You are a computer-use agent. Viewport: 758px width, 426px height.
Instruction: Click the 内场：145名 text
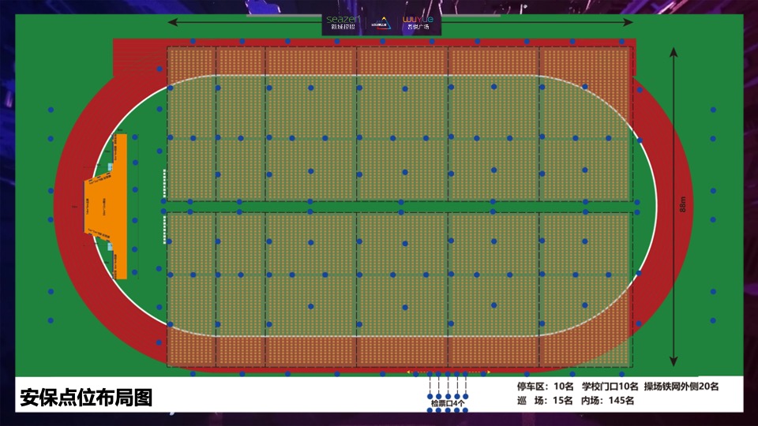[608, 401]
